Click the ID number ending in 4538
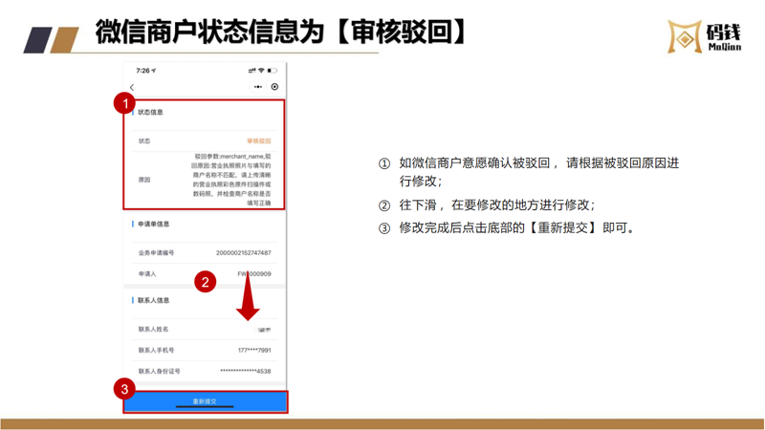765x430 pixels. pyautogui.click(x=246, y=372)
